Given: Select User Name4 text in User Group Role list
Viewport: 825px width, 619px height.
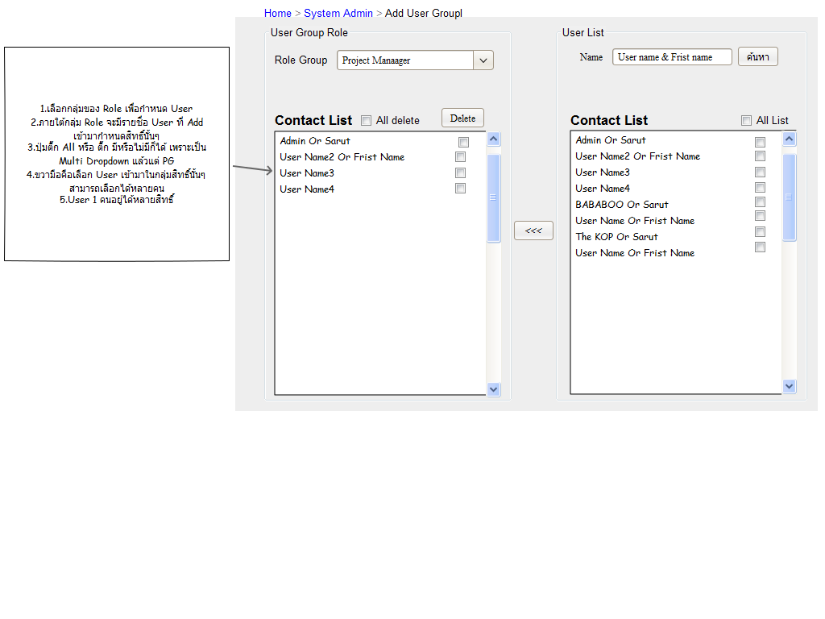Looking at the screenshot, I should click(307, 189).
